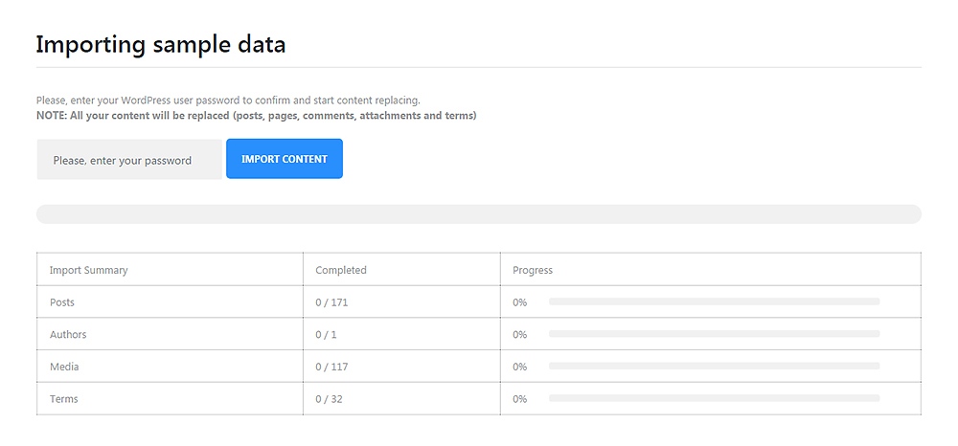The width and height of the screenshot is (958, 446).
Task: Select the Progress column header
Action: click(533, 270)
